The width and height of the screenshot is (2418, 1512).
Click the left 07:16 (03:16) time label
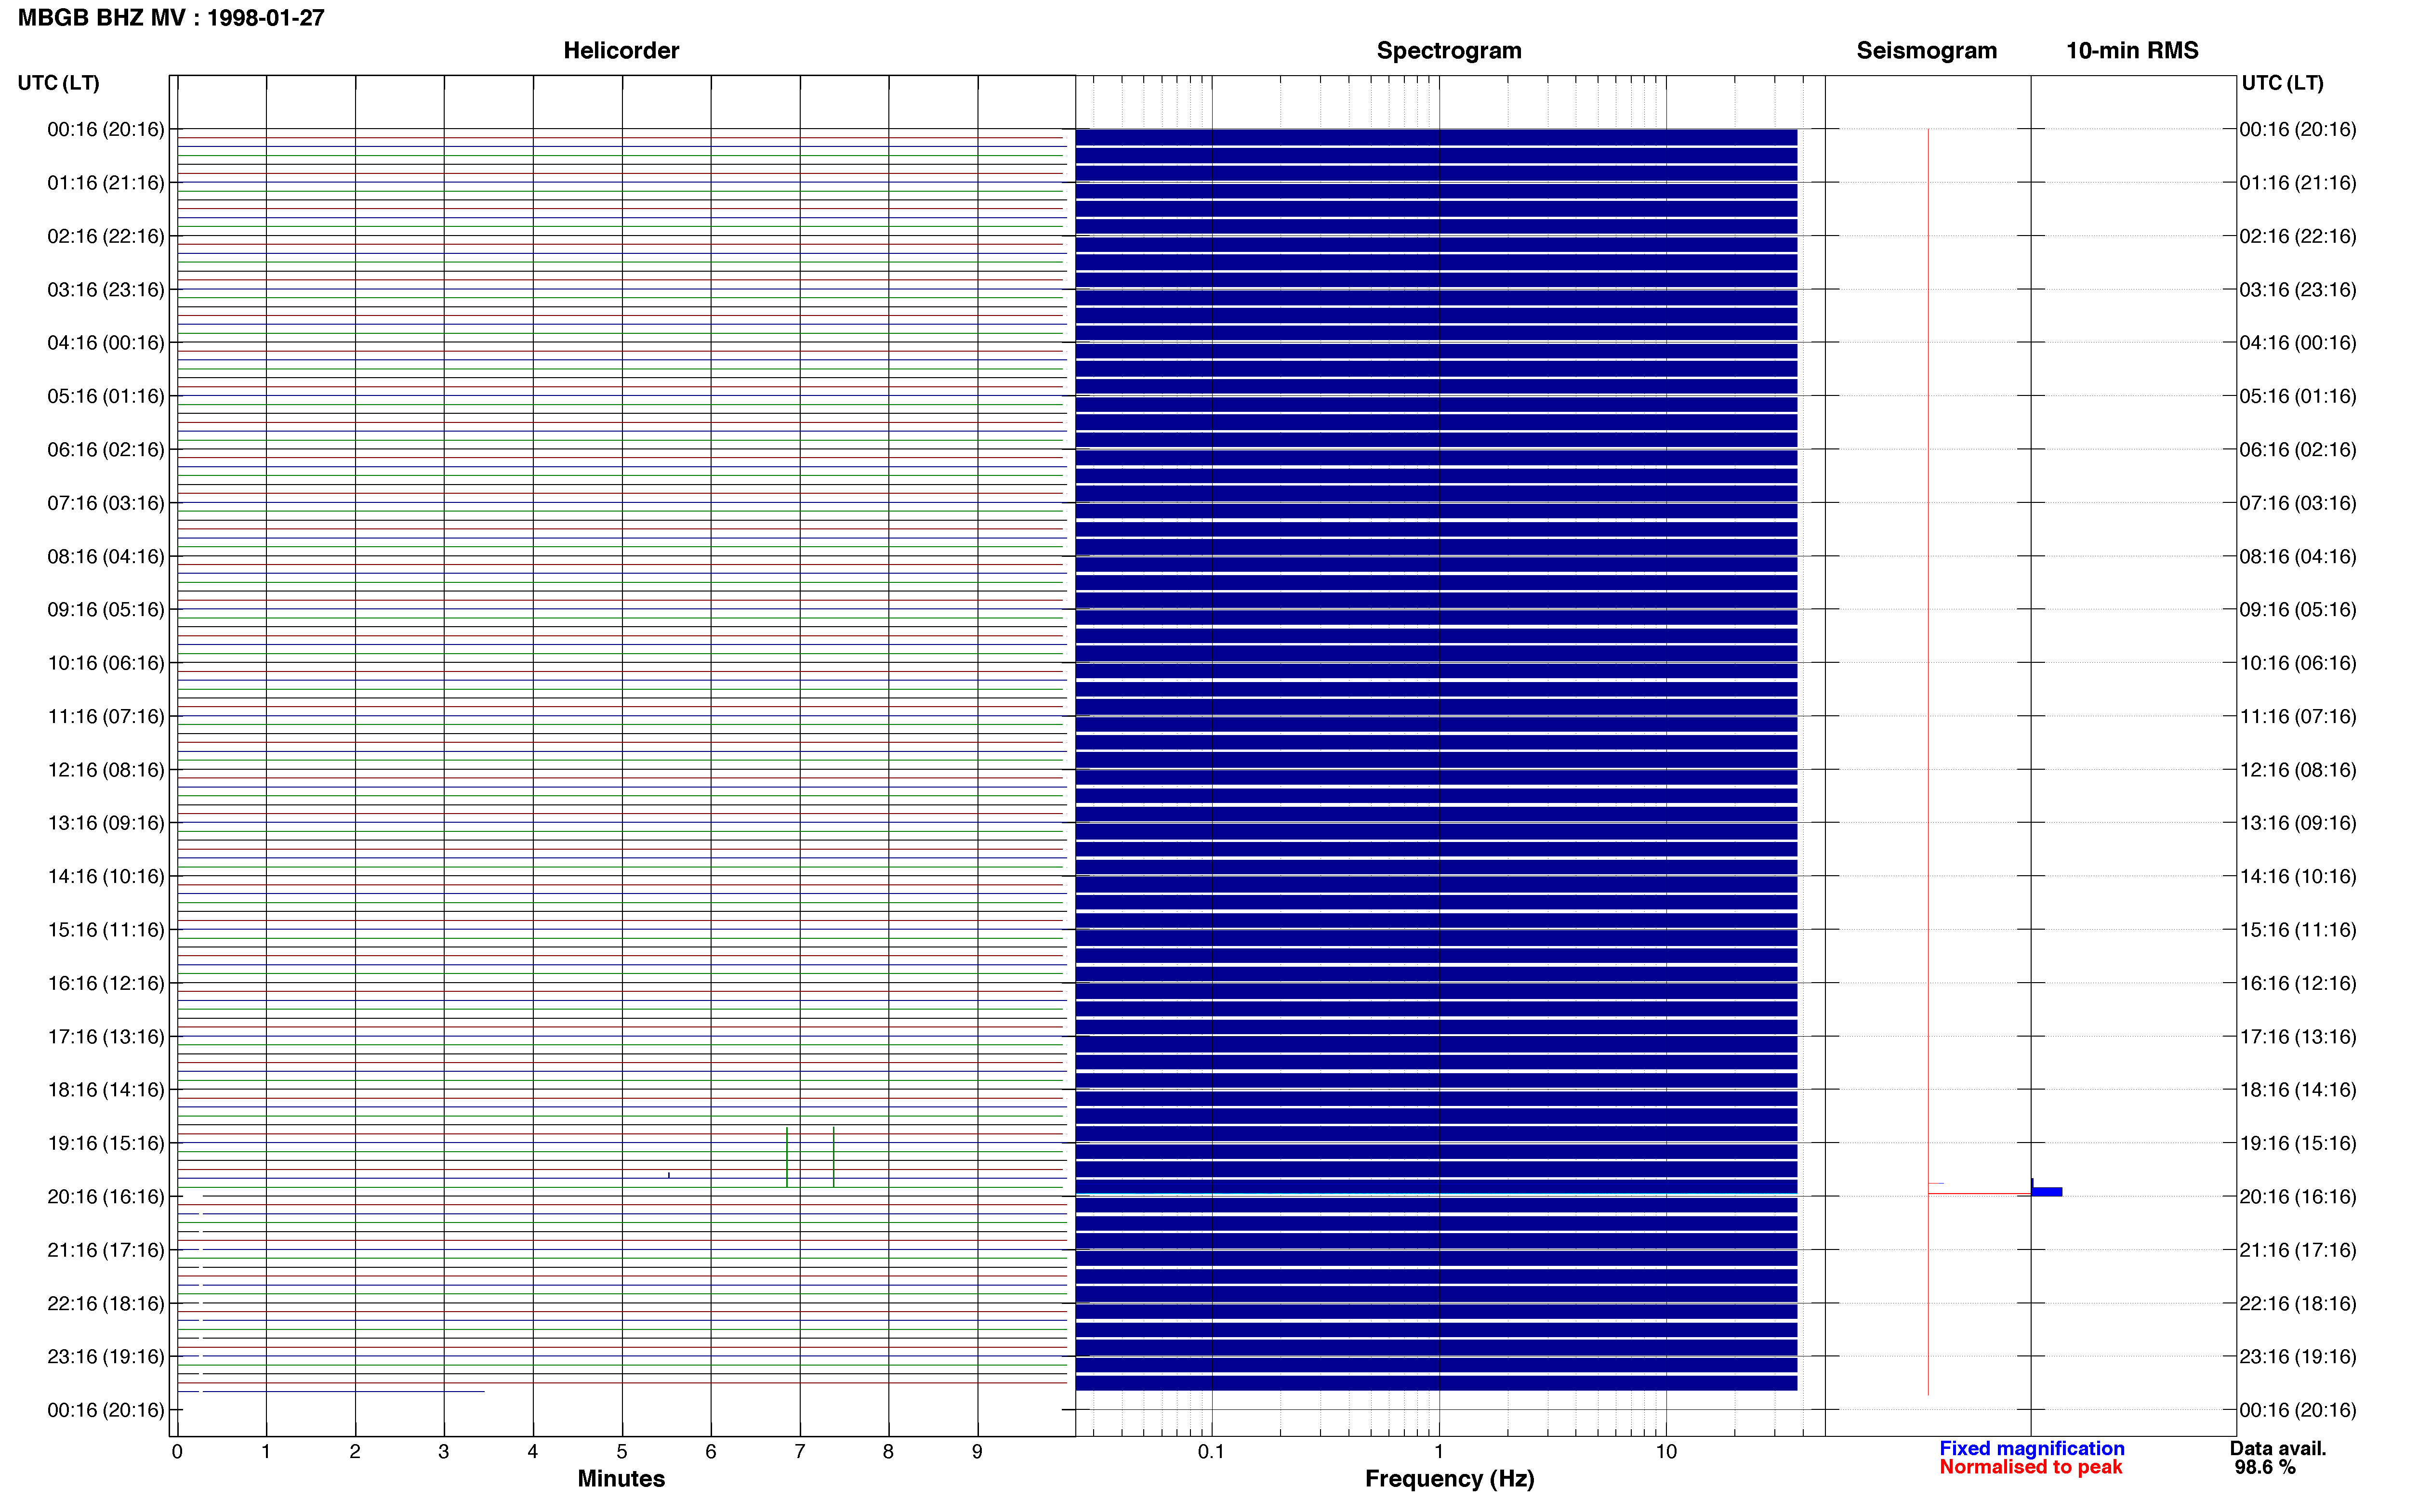point(106,503)
